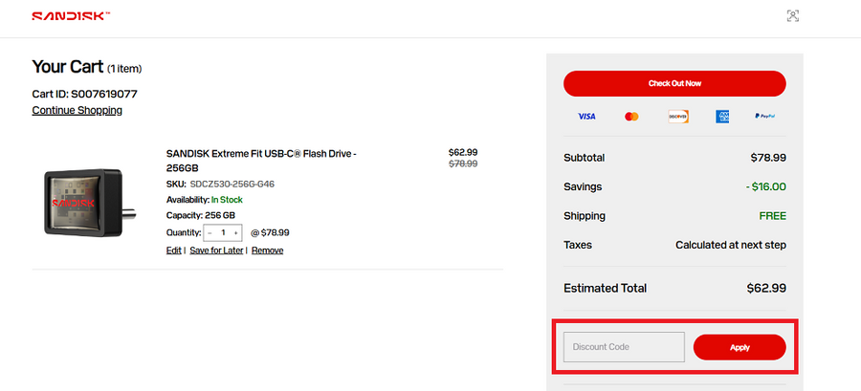Image resolution: width=861 pixels, height=391 pixels.
Task: Save the flash drive for later
Action: [216, 250]
